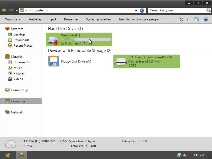Open the address bar history dropdown
The height and width of the screenshot is (159, 212).
(136, 10)
